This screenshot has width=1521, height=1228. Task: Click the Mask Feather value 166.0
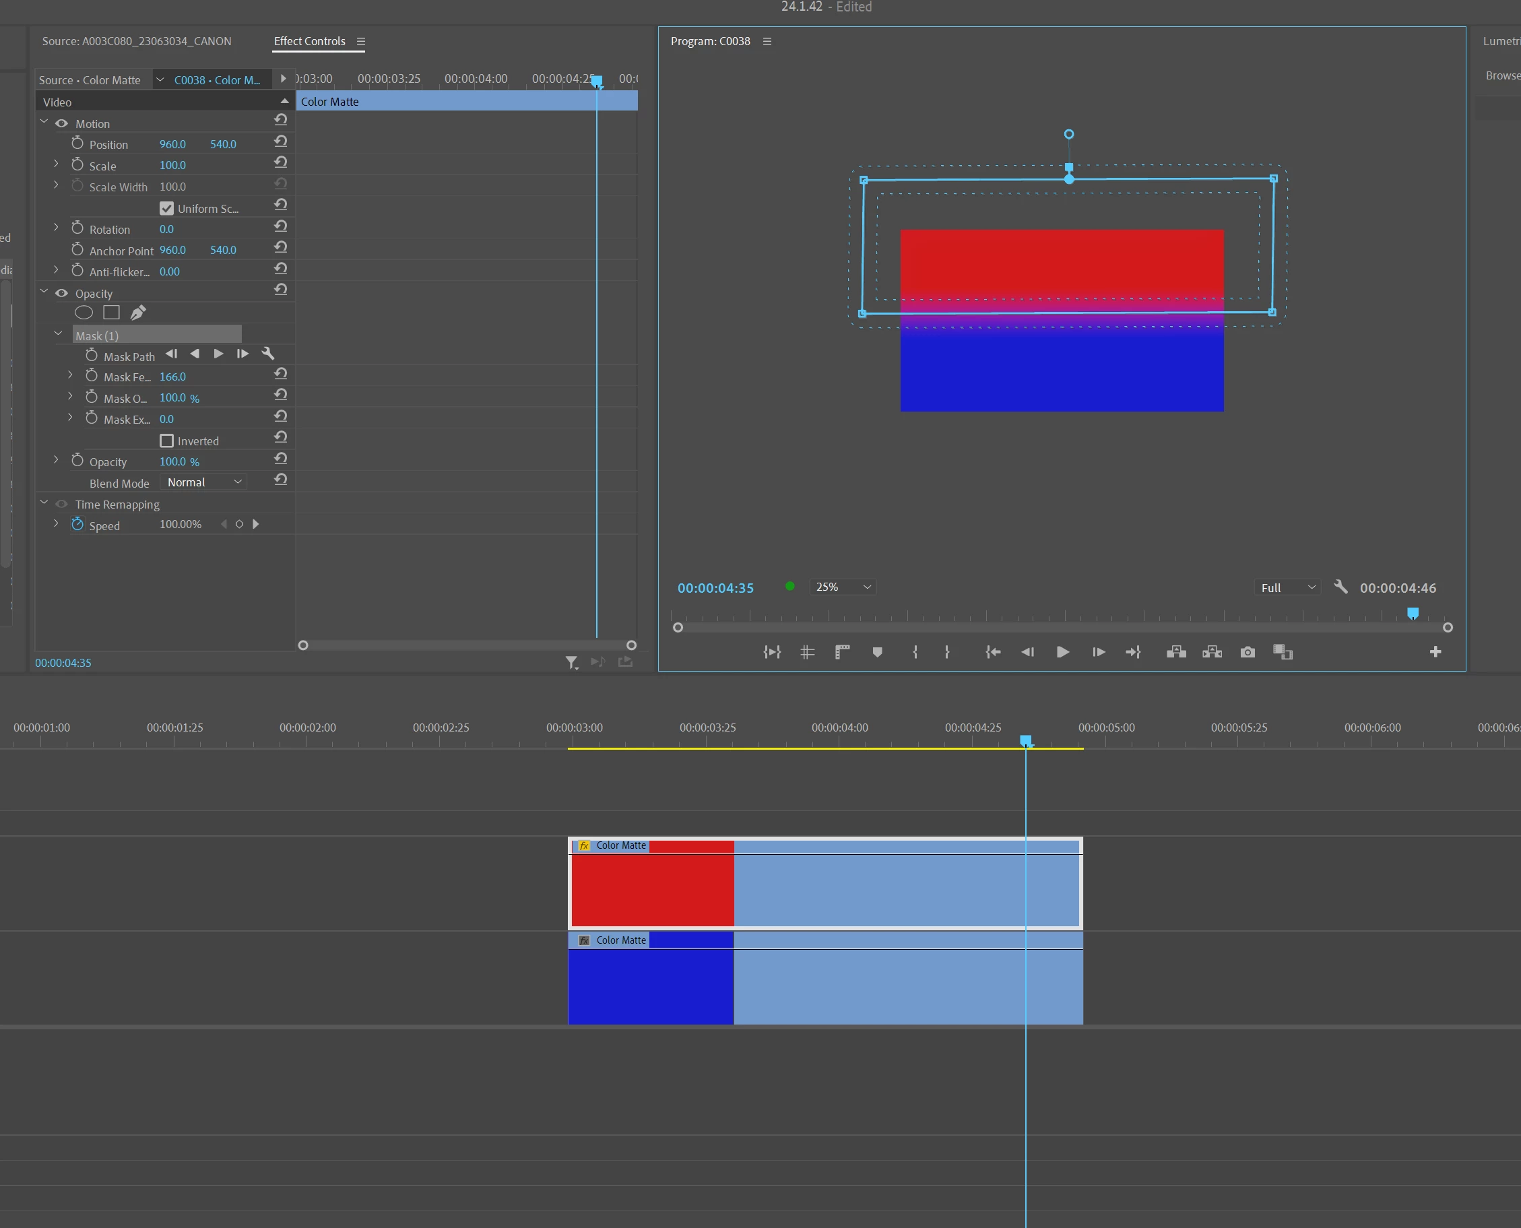(172, 377)
